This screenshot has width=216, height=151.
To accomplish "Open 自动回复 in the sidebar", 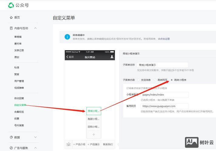I will point(19,98).
